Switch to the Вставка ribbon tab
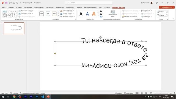Image resolution: width=176 pixels, height=99 pixels. tap(19, 7)
